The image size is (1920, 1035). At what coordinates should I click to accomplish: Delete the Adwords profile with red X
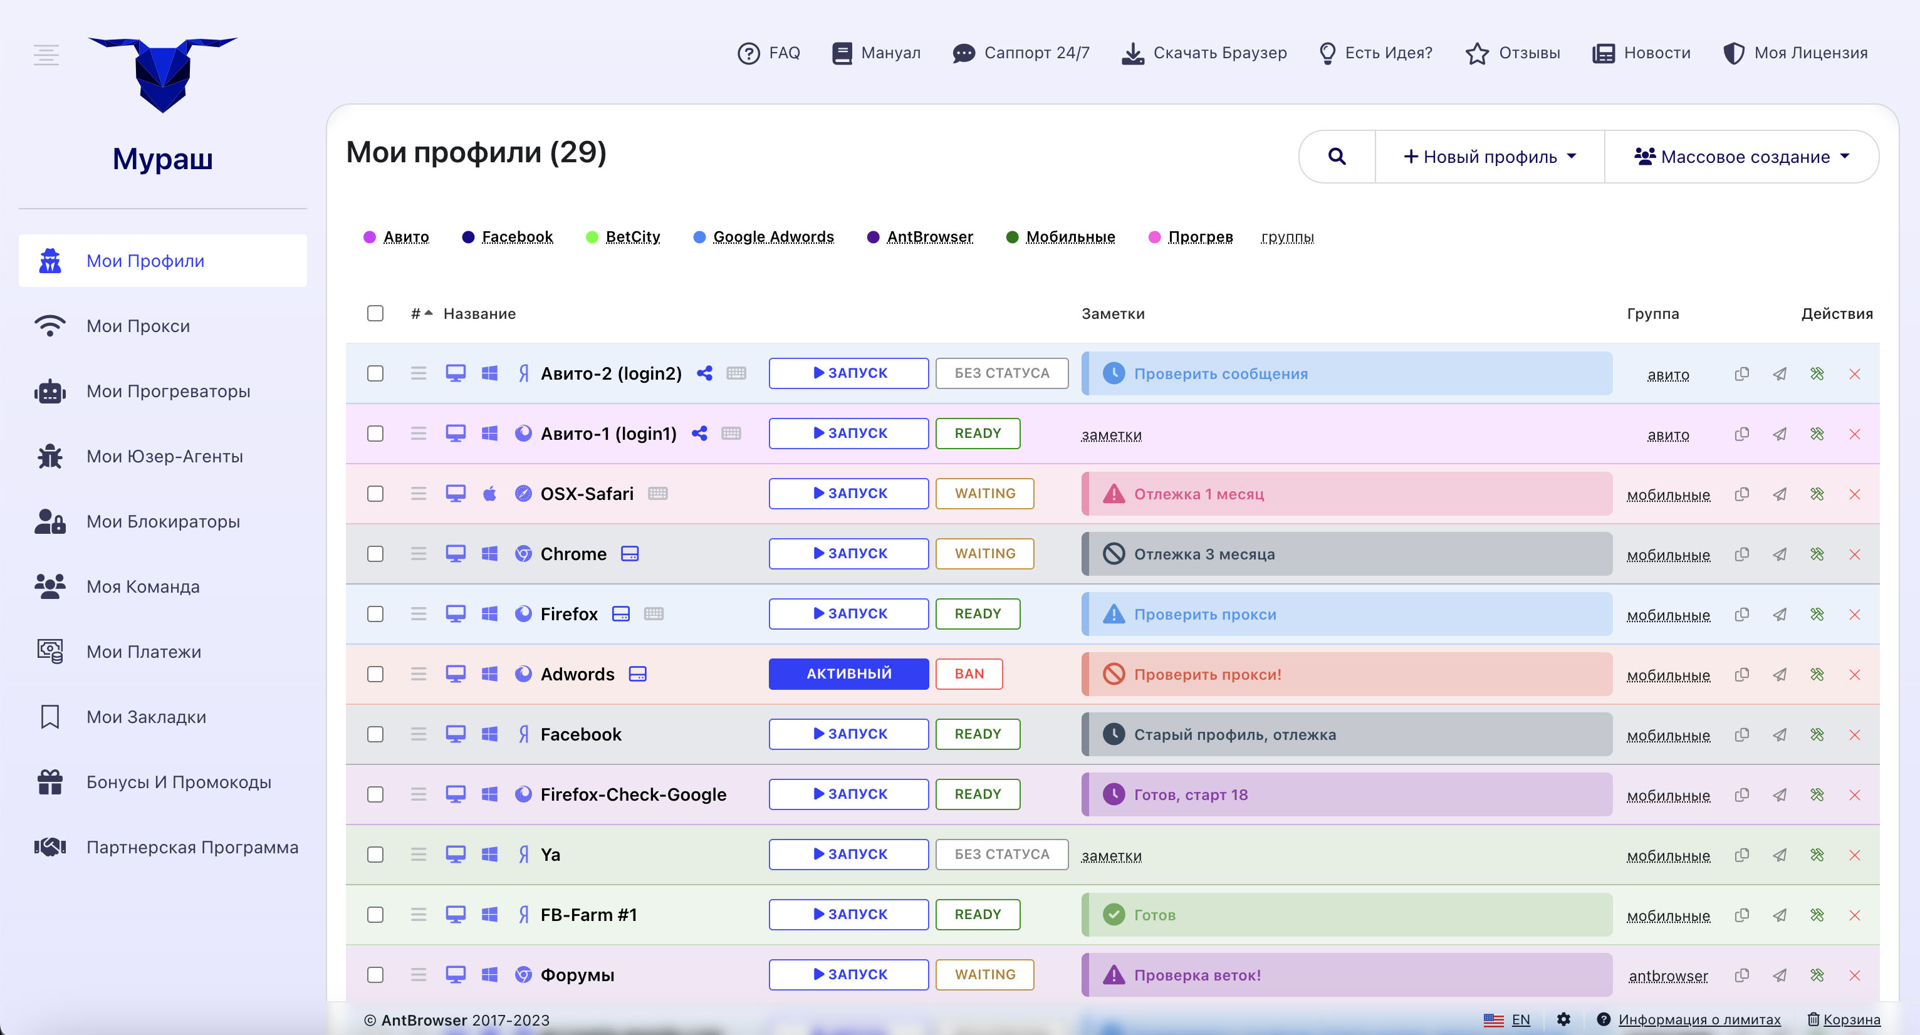pos(1855,674)
